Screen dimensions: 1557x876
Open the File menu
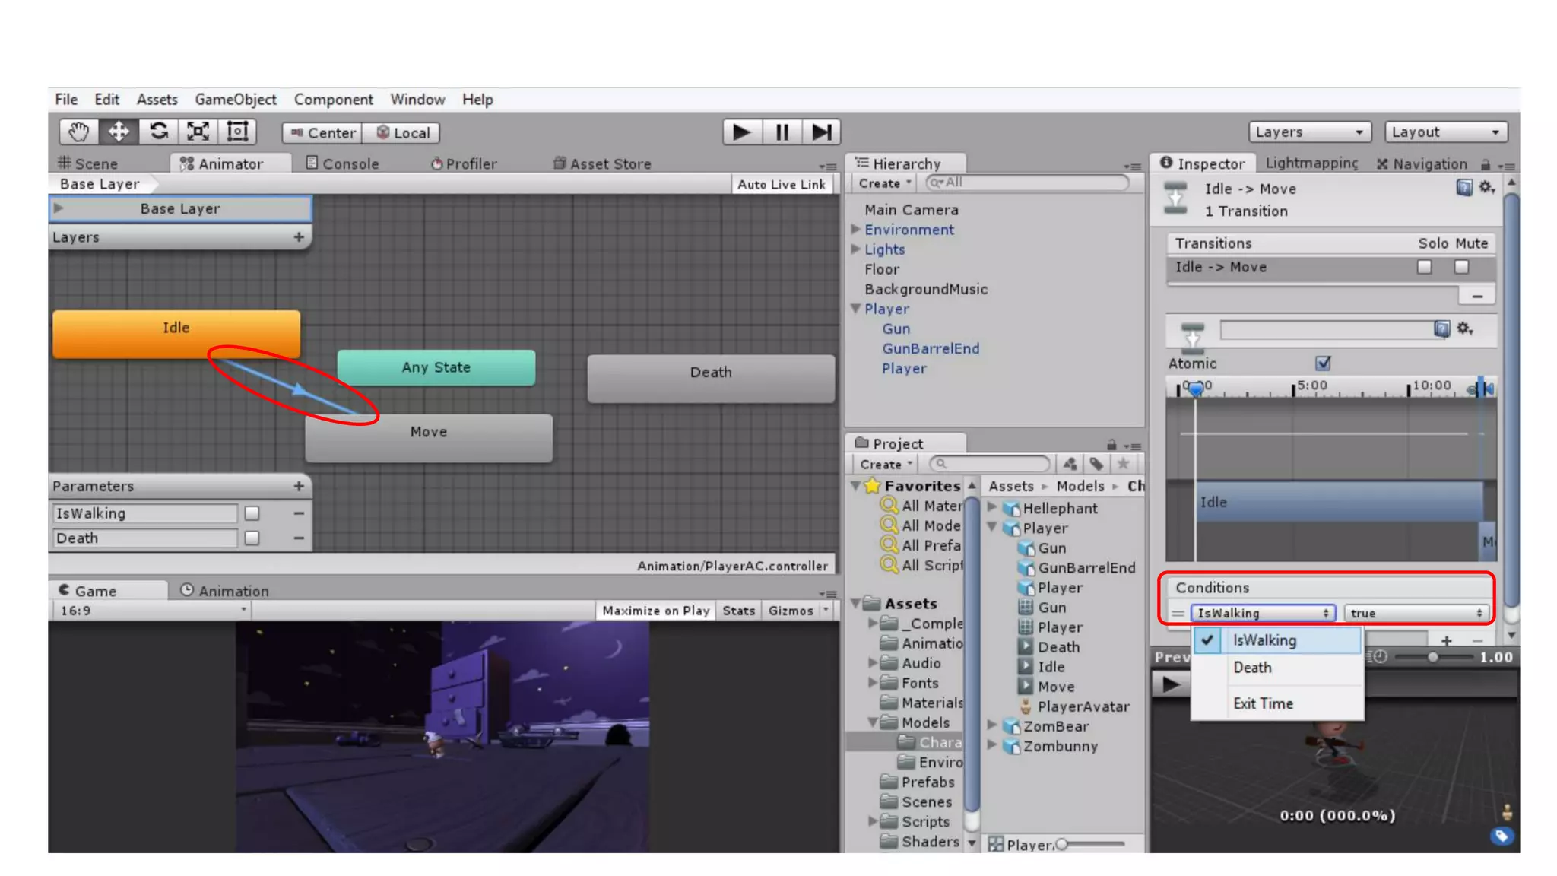pyautogui.click(x=66, y=99)
